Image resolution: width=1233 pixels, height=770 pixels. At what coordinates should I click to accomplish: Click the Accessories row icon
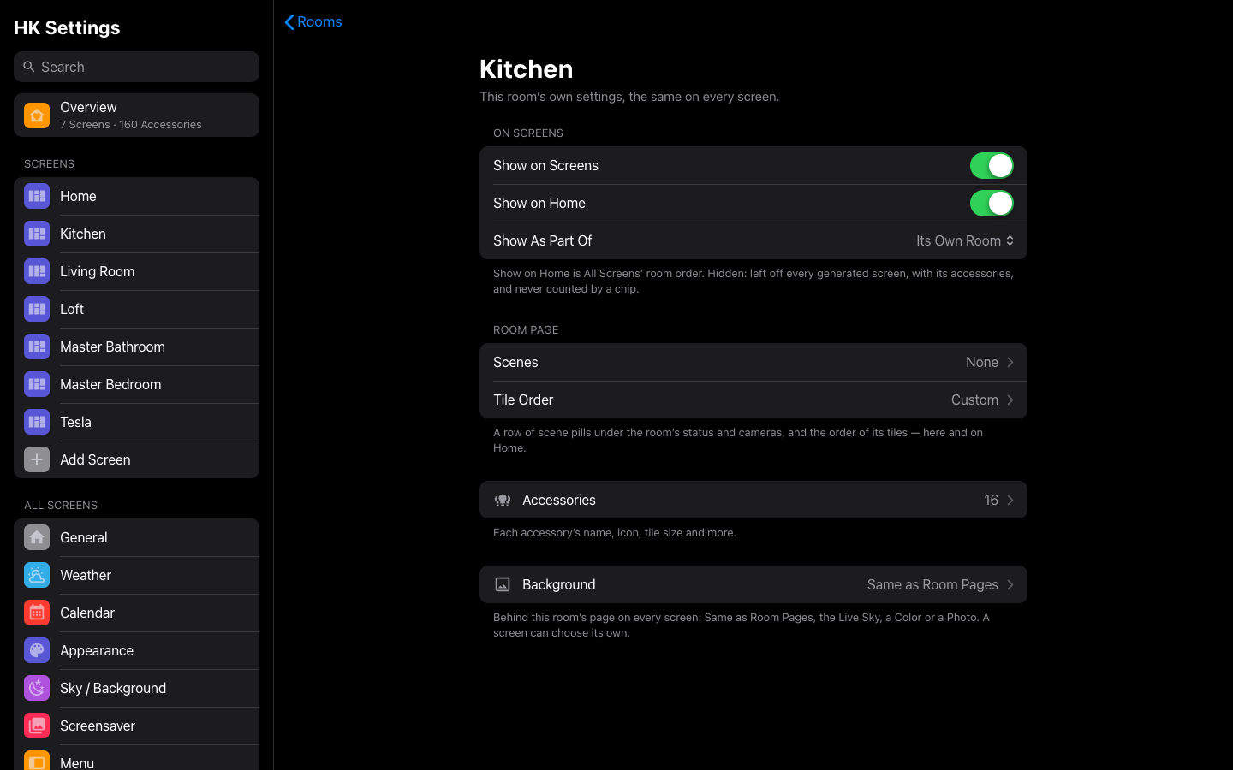503,500
